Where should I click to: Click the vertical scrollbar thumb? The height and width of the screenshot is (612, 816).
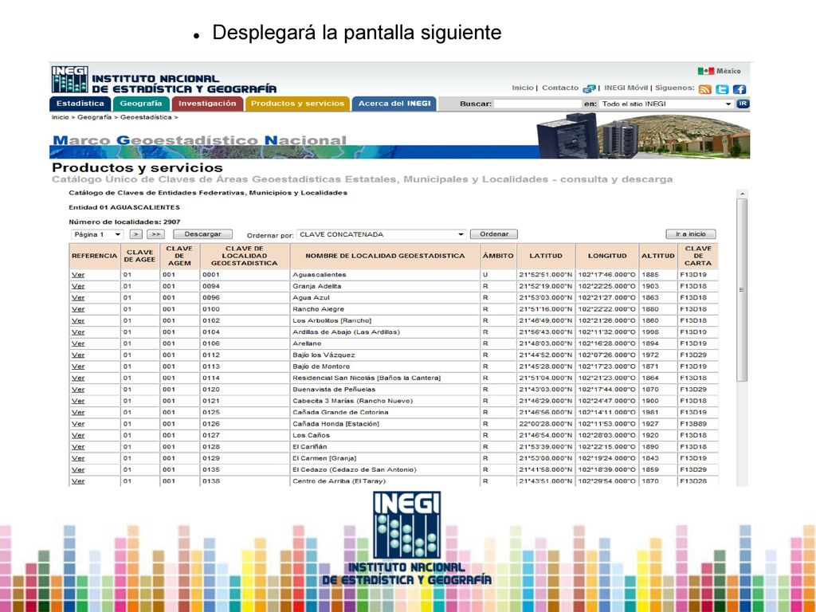(742, 290)
